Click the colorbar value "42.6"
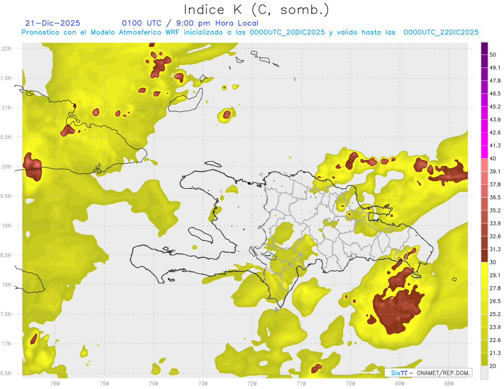504x389 pixels. click(495, 133)
